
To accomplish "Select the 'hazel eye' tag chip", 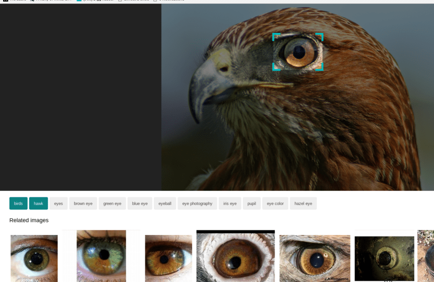I will point(303,204).
